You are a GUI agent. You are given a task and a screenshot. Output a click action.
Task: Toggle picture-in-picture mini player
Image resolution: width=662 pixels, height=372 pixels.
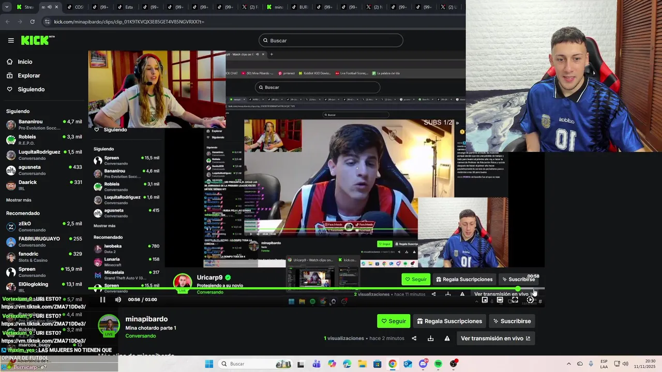[x=485, y=300]
